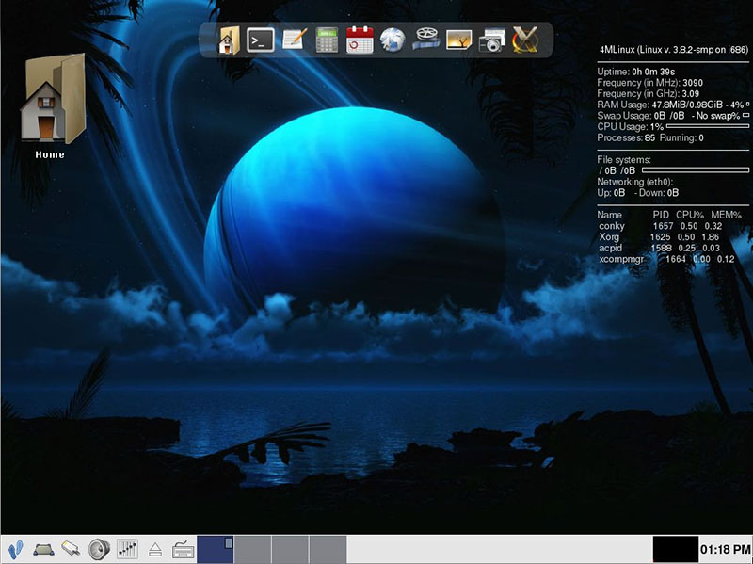Launch the calculator from the top dock
The image size is (753, 564).
click(328, 42)
